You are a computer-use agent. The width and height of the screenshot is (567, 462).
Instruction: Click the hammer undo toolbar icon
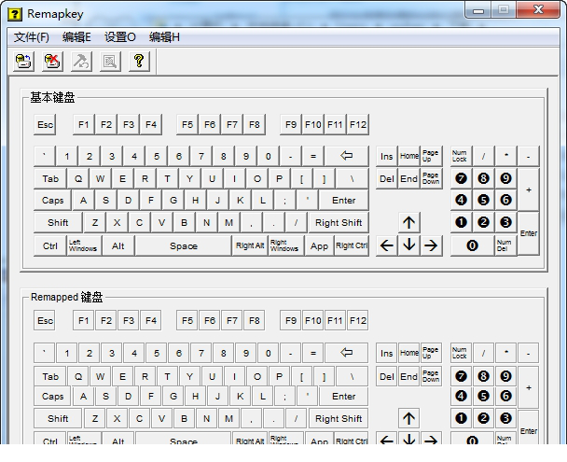(81, 62)
